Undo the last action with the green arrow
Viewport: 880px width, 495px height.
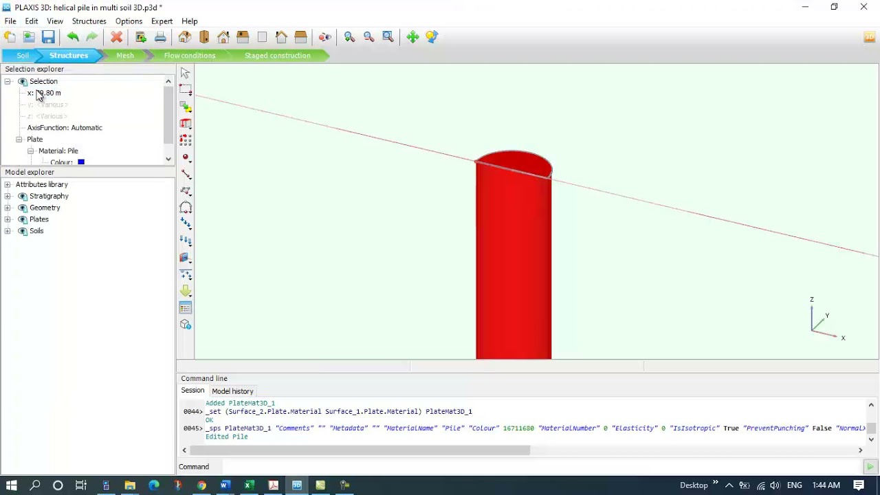72,37
